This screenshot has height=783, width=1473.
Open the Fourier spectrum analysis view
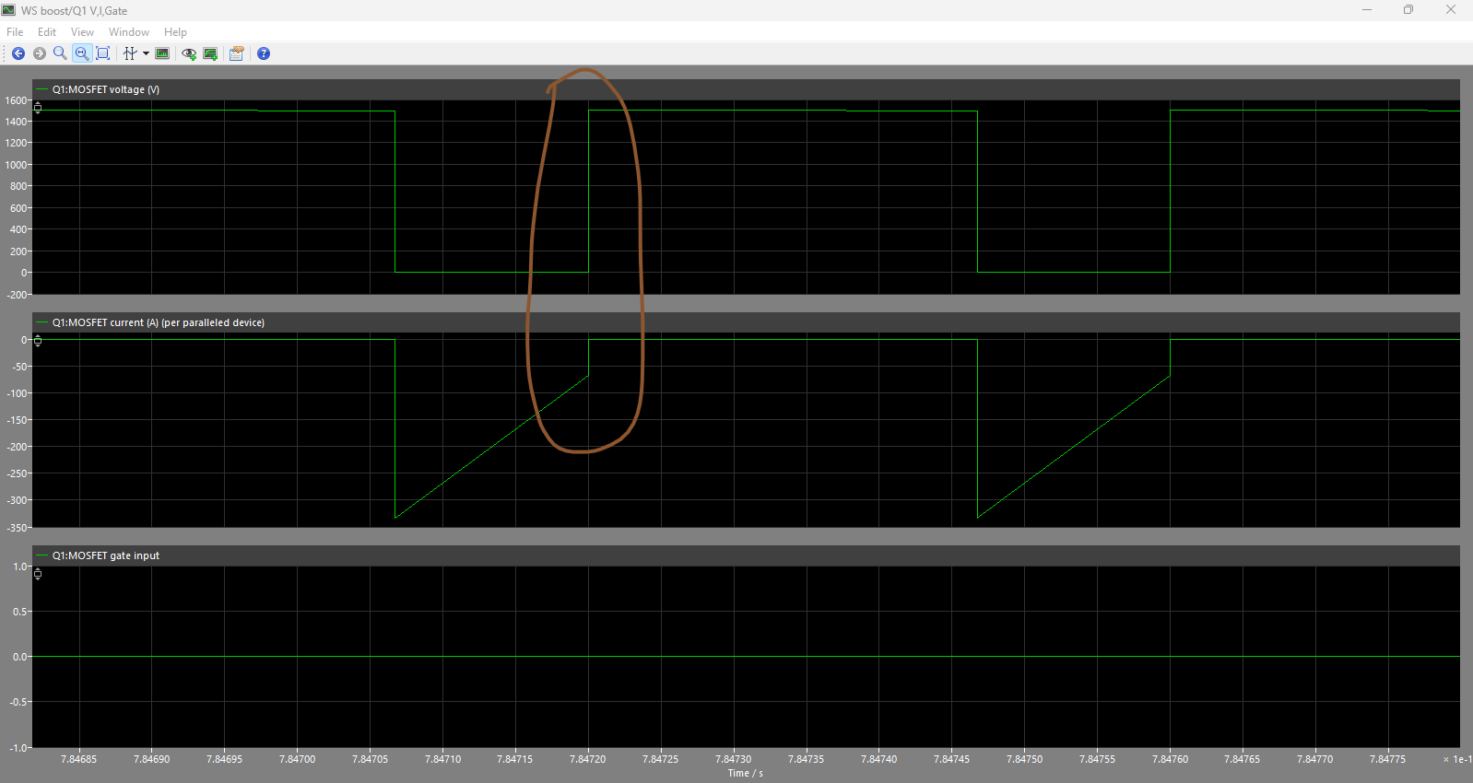[162, 53]
